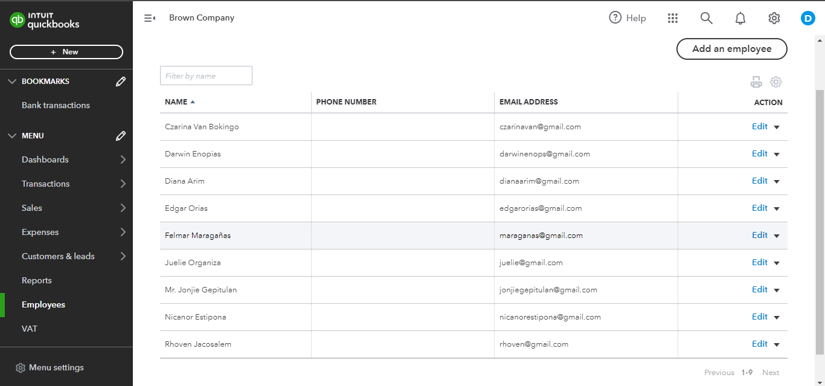Open the user profile avatar D
This screenshot has height=386, width=825.
point(808,18)
